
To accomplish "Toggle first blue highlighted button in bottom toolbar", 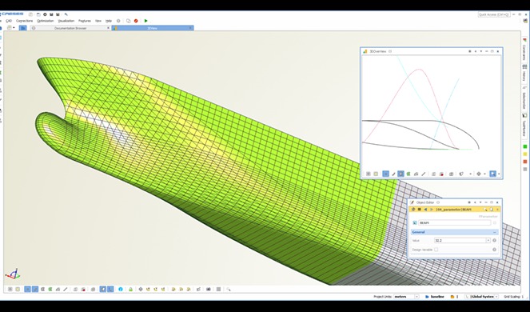I will coord(27,290).
